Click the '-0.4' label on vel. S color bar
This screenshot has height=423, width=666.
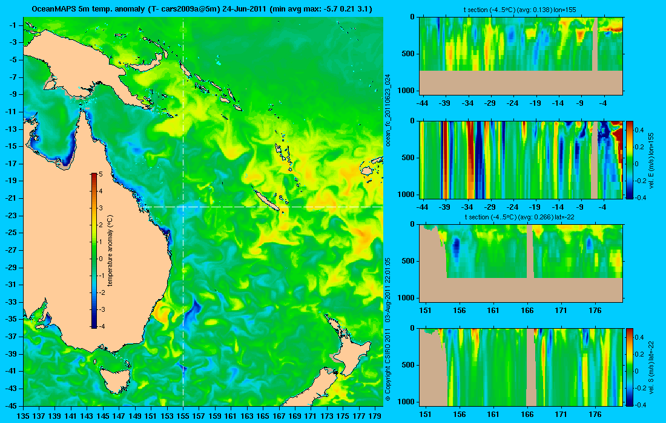pos(641,404)
